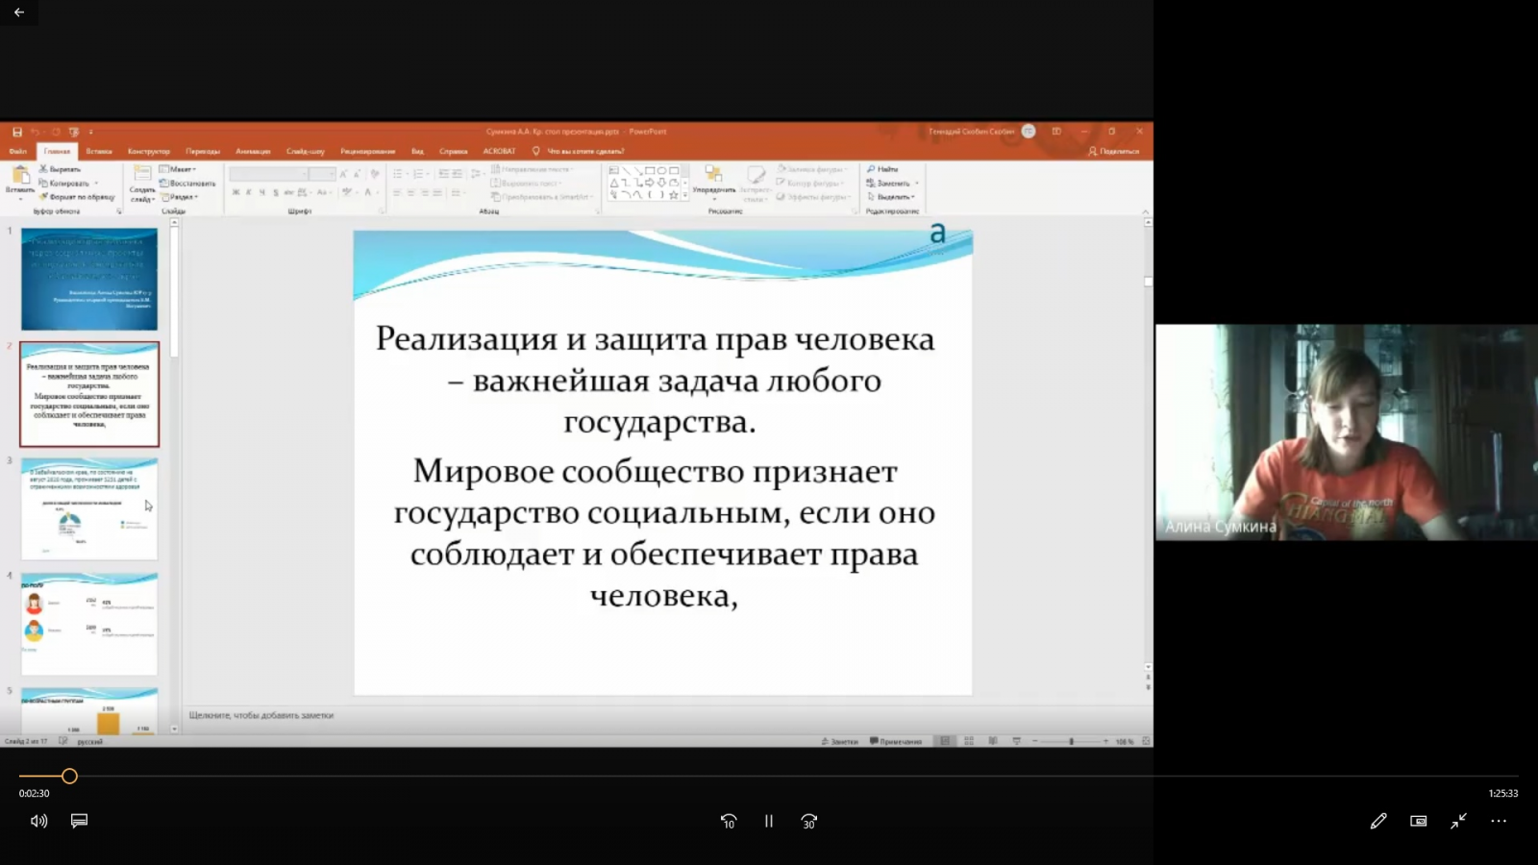Click the numbered list icon

coord(420,174)
